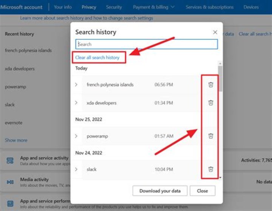
Task: Switch to the Security tab
Action: coord(114,7)
